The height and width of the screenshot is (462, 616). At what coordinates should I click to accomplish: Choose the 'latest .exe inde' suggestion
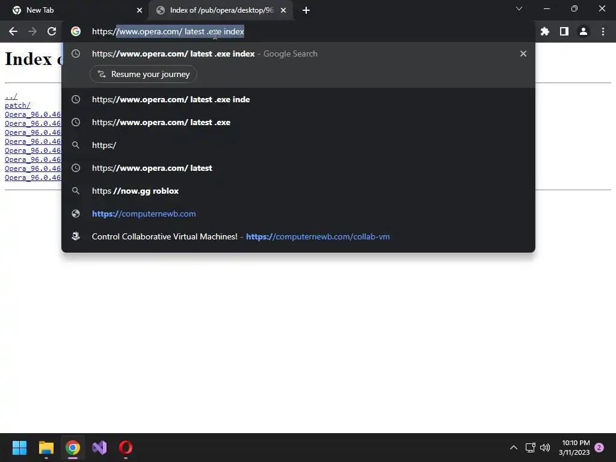[x=298, y=99]
